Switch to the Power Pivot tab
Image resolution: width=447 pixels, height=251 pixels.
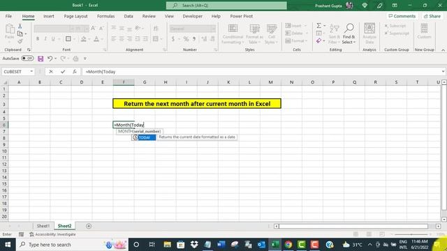coord(242,16)
